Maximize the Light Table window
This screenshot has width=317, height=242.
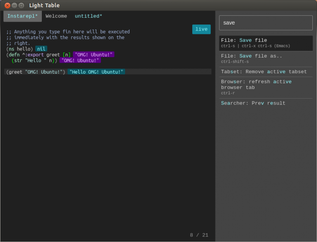pos(21,5)
